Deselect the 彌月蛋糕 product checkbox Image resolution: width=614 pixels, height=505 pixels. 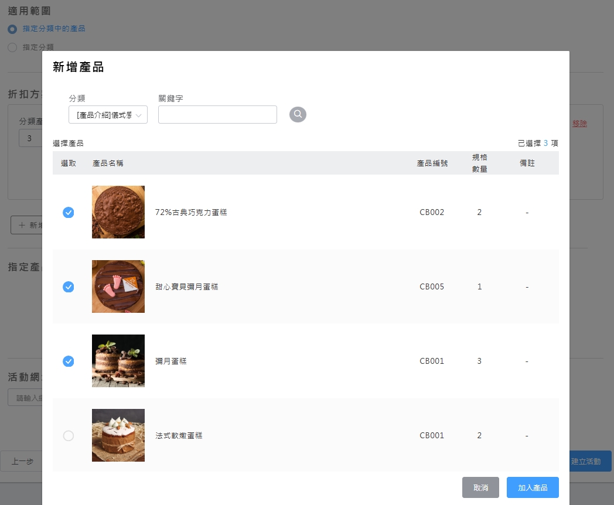pyautogui.click(x=69, y=361)
